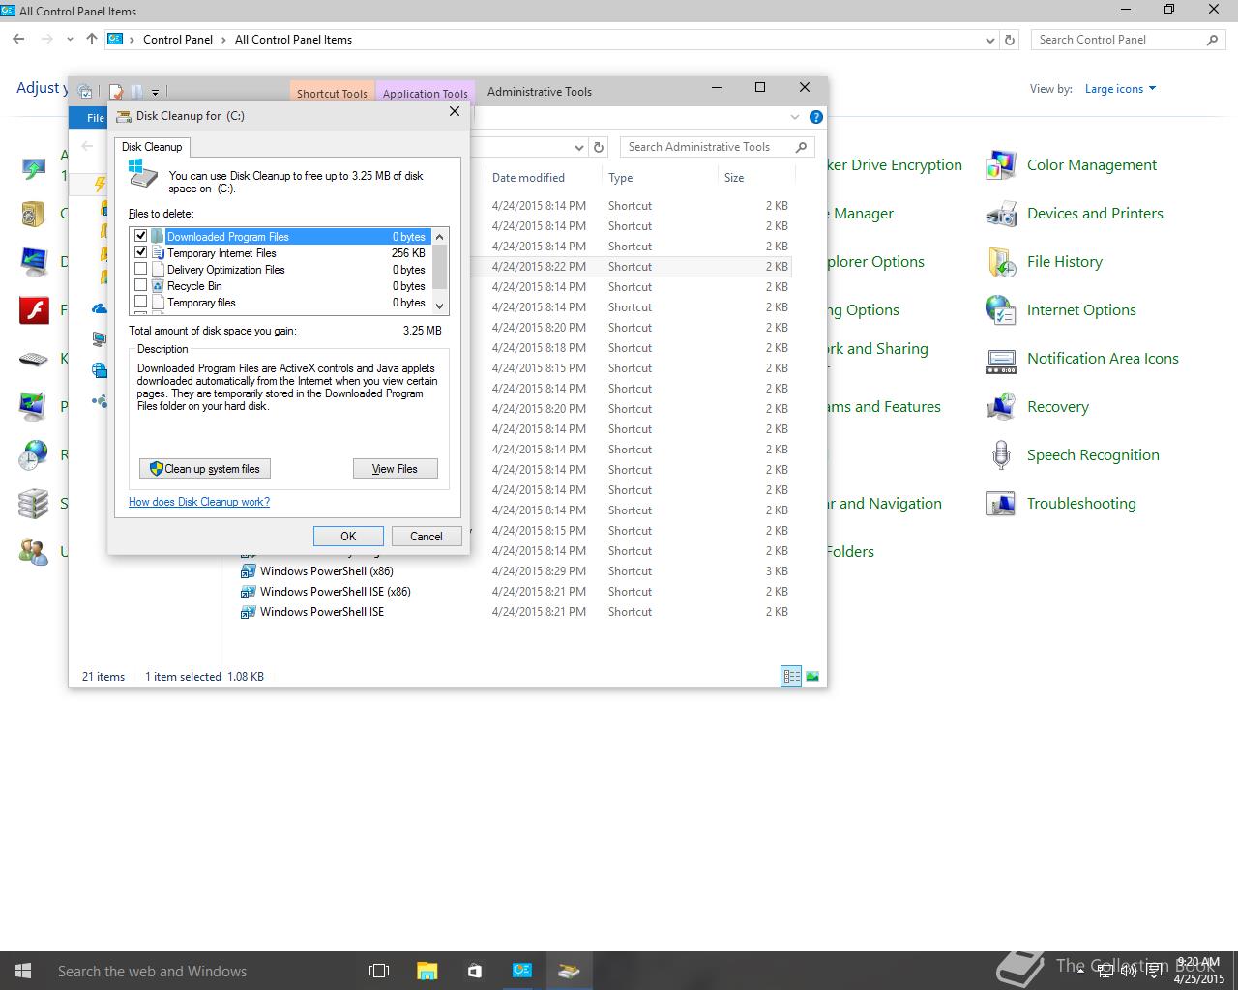Viewport: 1238px width, 990px height.
Task: Refresh Administrative Tools folder view
Action: [599, 147]
